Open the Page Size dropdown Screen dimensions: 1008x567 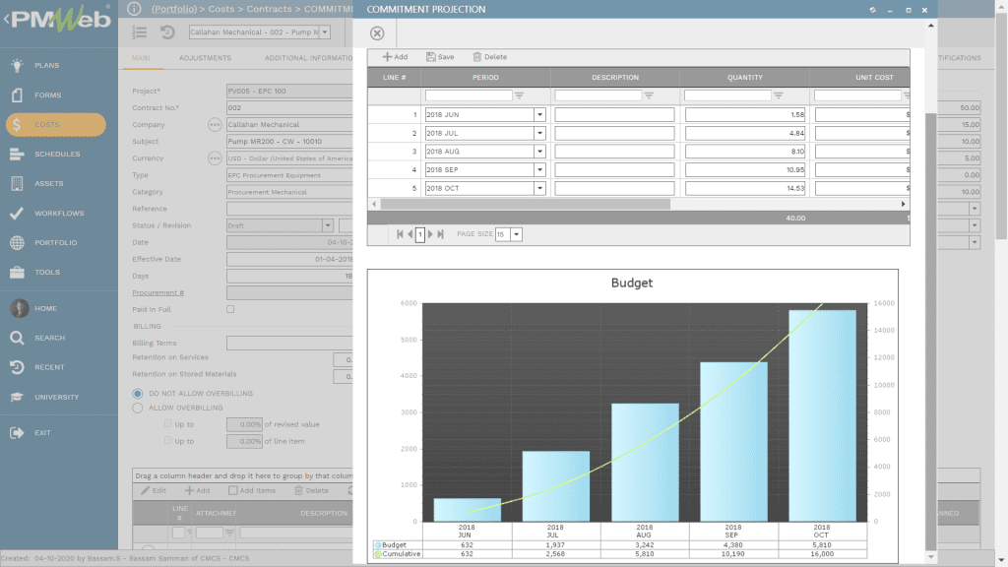point(516,234)
